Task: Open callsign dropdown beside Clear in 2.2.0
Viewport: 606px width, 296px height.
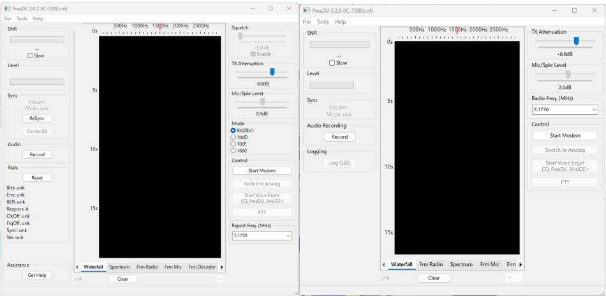Action: [510, 278]
